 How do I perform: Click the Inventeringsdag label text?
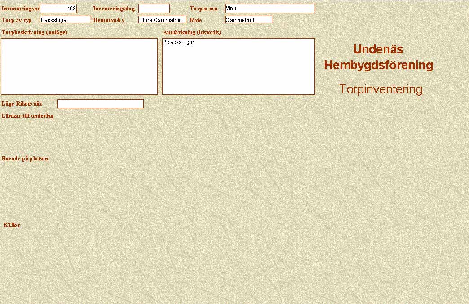click(114, 9)
